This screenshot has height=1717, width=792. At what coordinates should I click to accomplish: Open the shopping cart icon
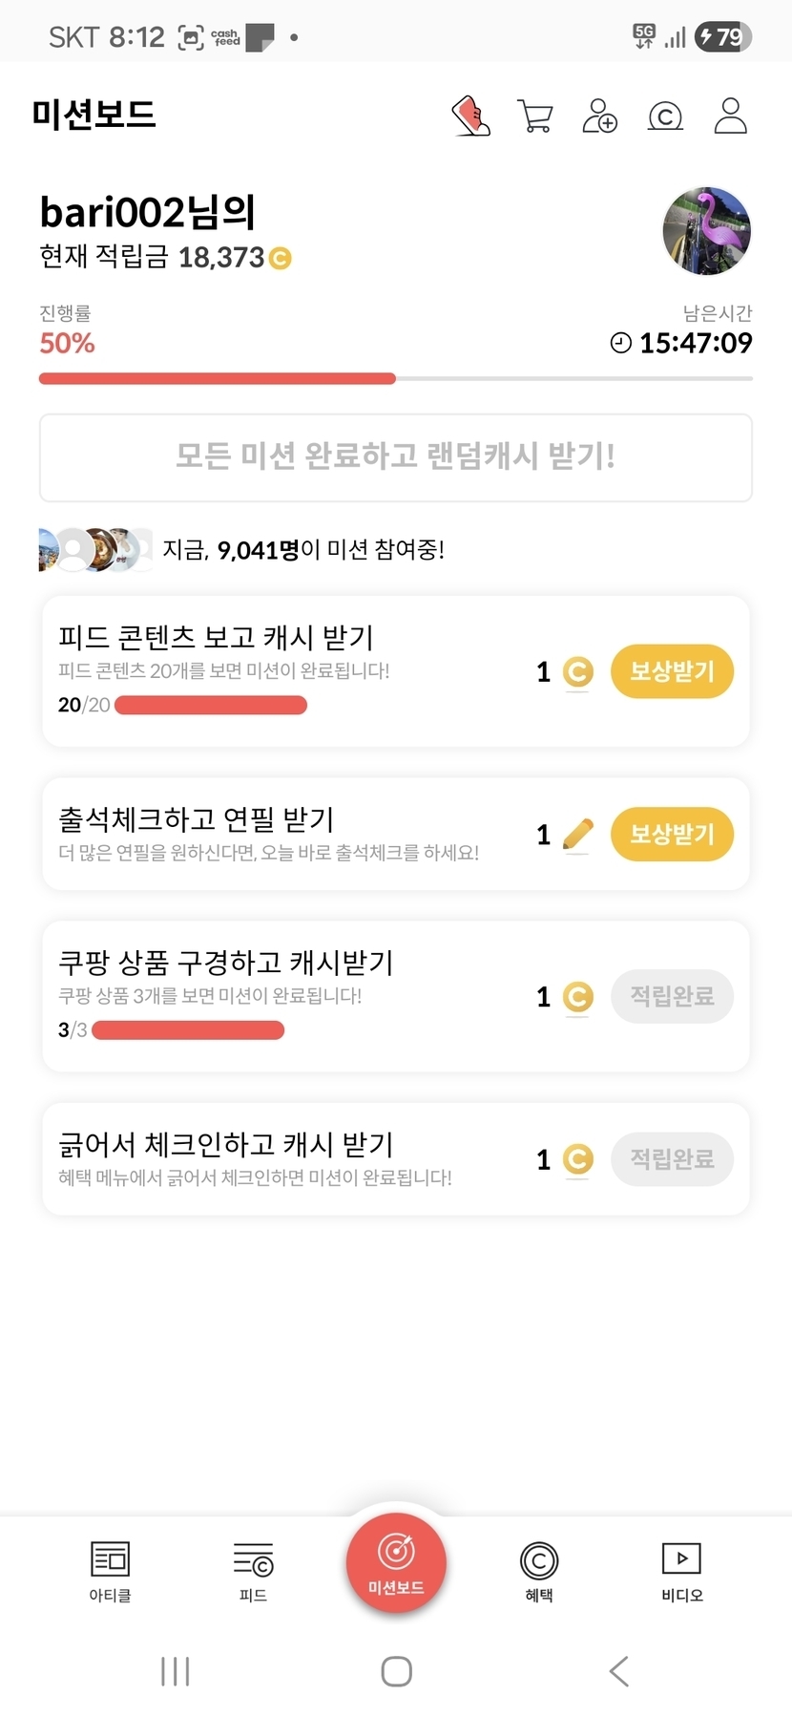[x=535, y=117]
